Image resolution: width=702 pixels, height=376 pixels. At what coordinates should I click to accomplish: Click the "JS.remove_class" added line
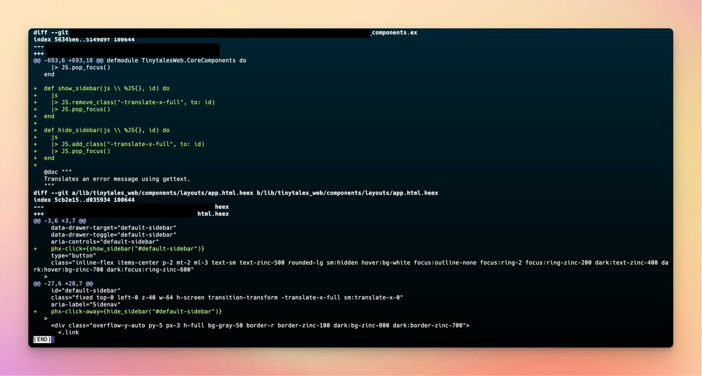(133, 102)
